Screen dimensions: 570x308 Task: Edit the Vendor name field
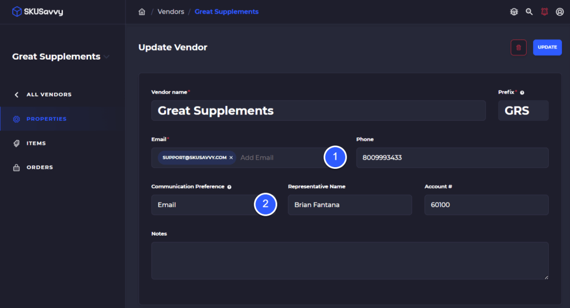tap(318, 110)
